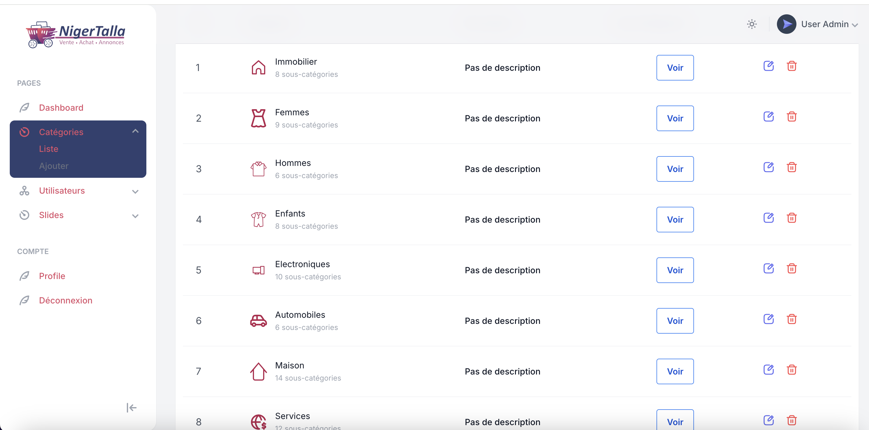Click the '9 sous-catégories' text

click(x=306, y=125)
